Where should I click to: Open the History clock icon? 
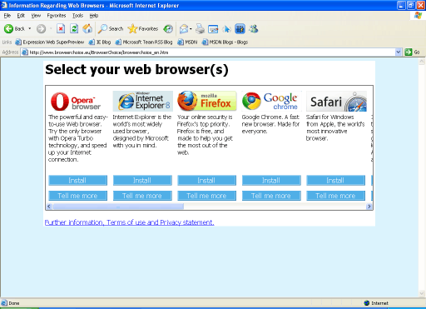pos(168,28)
